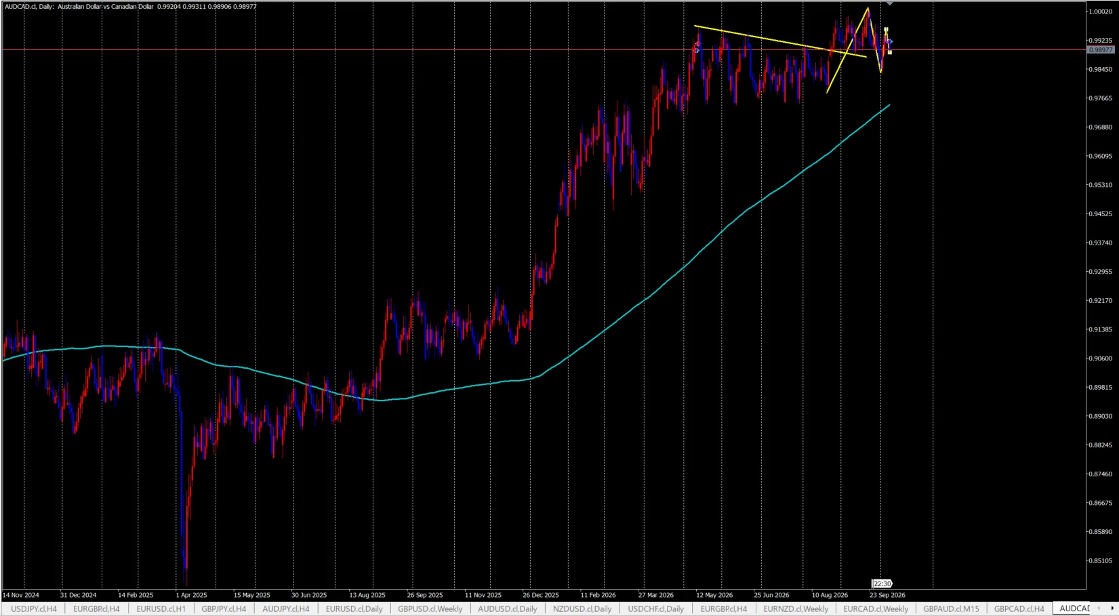Viewport: 1119px width, 616px height.
Task: Click the 0.92170 price axis label
Action: 1100,301
